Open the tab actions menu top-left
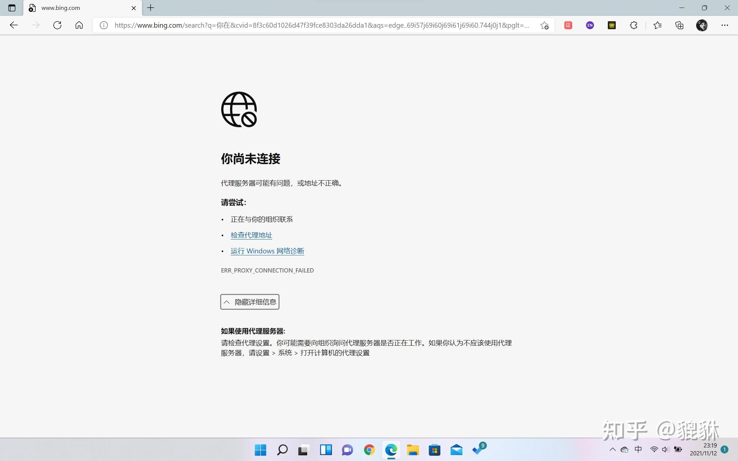The width and height of the screenshot is (738, 461). point(12,8)
